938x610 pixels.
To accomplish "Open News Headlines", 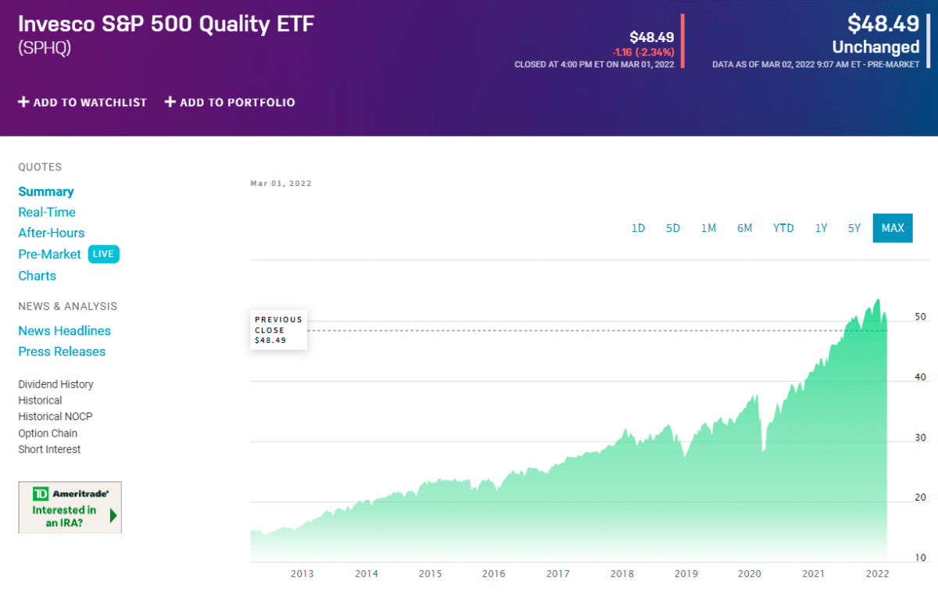I will pyautogui.click(x=65, y=331).
